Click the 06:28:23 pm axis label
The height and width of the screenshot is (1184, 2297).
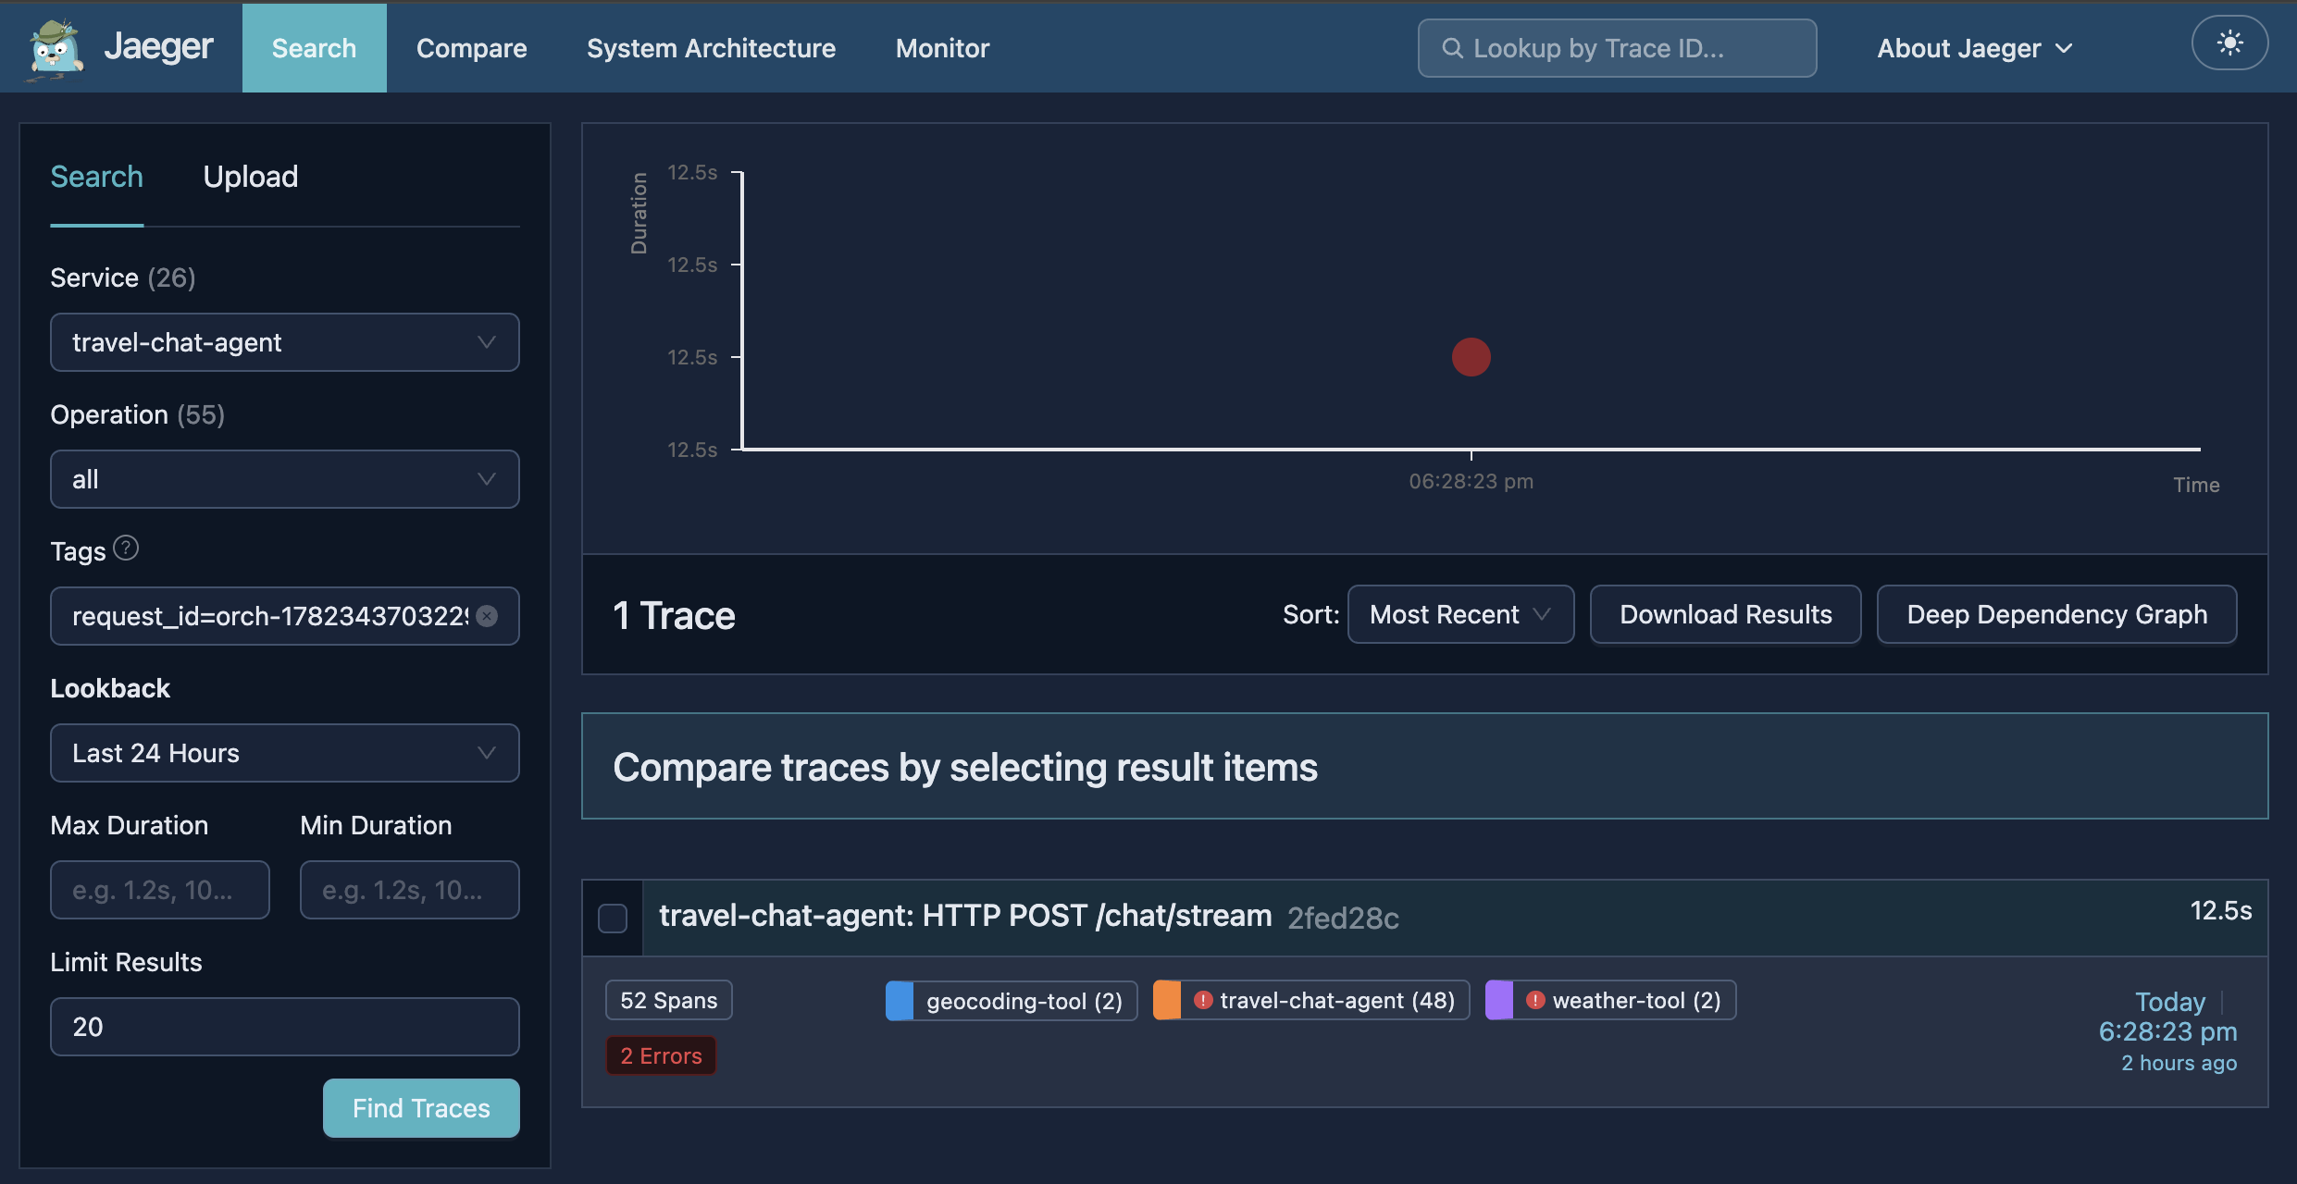pyautogui.click(x=1471, y=481)
